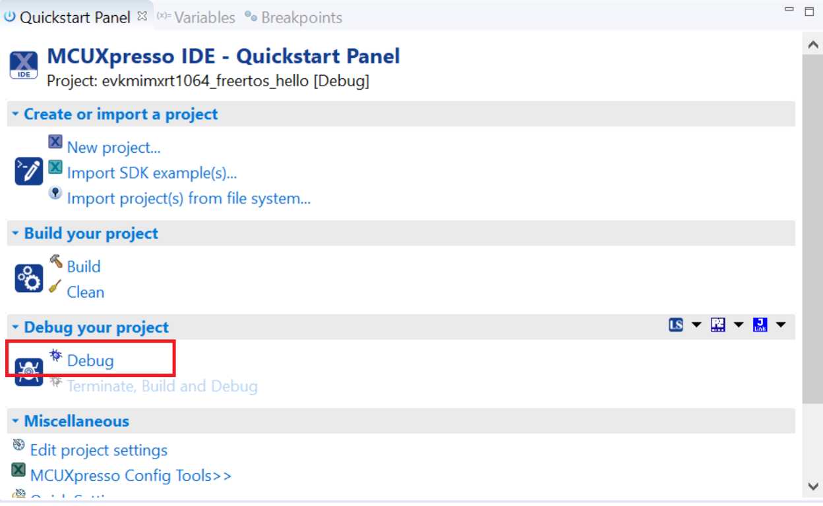Viewport: 823px width, 506px height.
Task: Click the J-Link debug probe icon
Action: [x=760, y=324]
